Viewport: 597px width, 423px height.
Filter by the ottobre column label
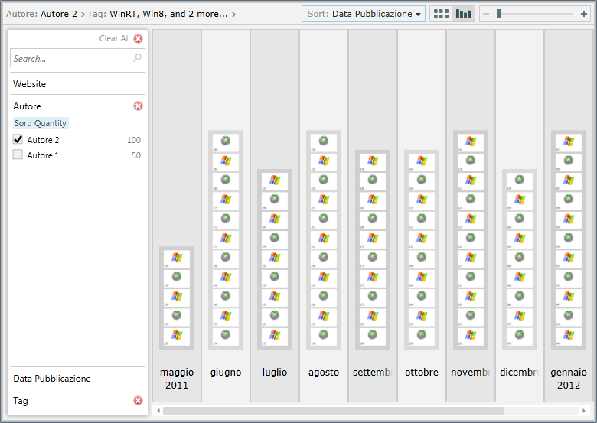[422, 372]
